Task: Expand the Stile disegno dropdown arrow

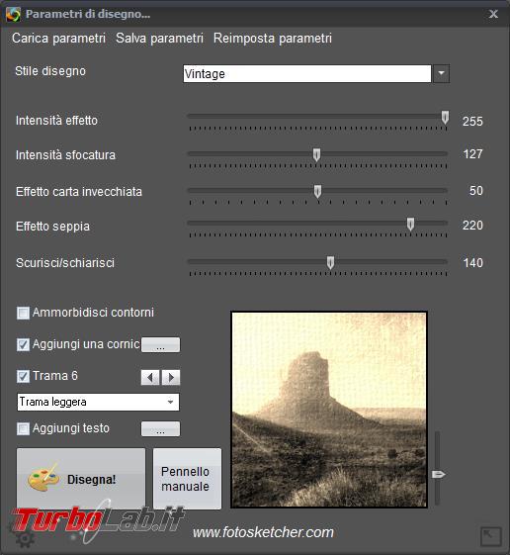Action: coord(441,73)
